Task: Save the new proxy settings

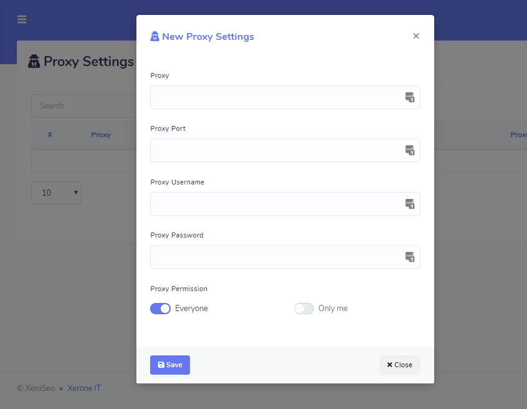Action: point(170,365)
